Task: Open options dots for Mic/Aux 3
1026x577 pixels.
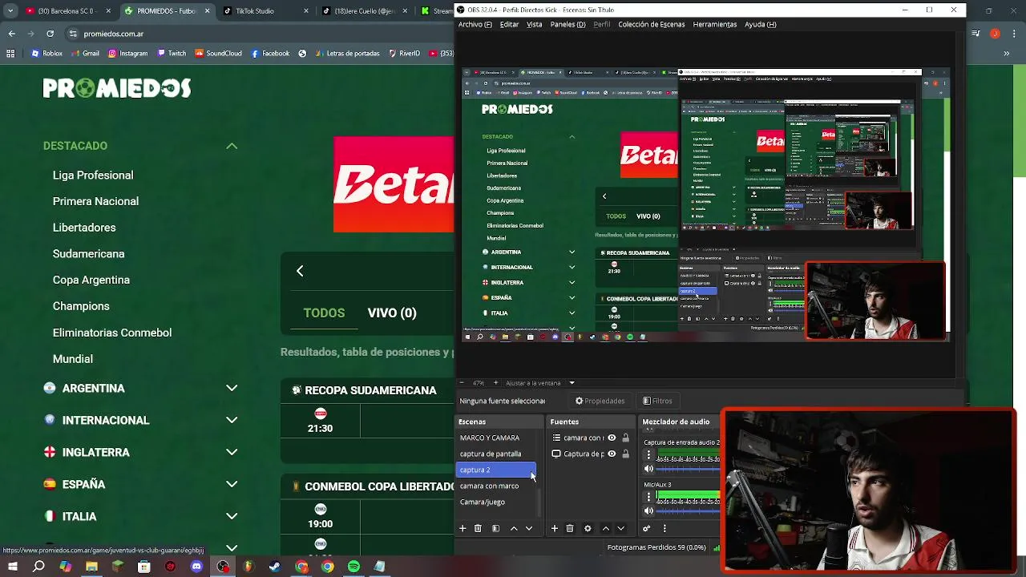Action: 649,498
